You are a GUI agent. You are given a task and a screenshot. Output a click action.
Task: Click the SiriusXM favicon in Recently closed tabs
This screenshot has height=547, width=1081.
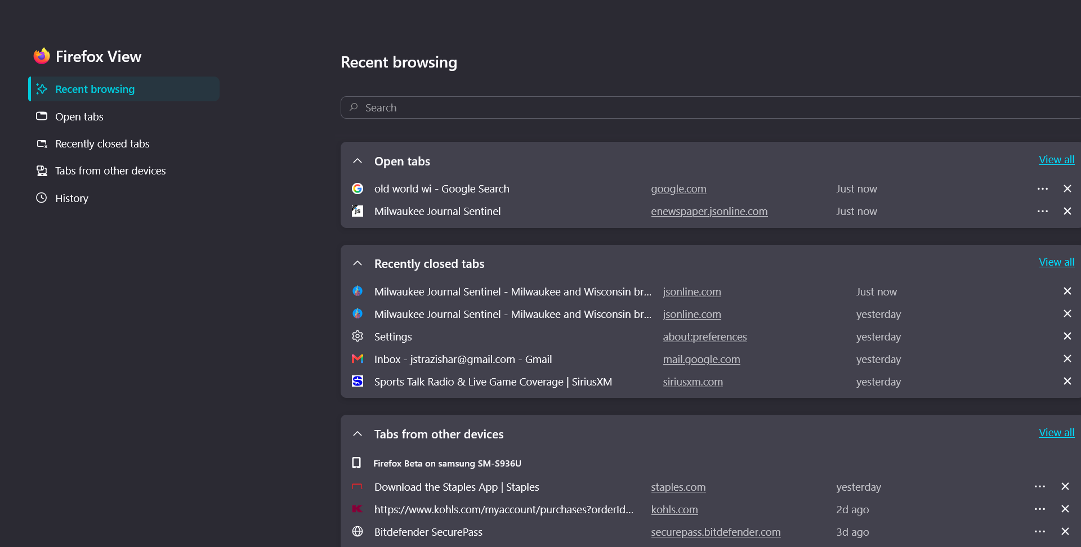click(x=358, y=381)
